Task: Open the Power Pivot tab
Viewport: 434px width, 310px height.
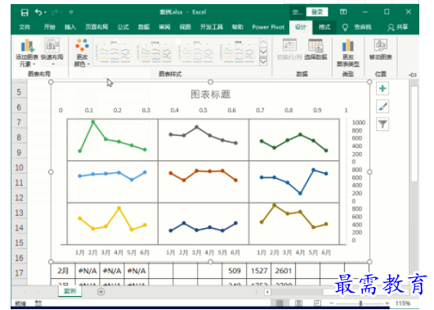Action: [x=268, y=27]
